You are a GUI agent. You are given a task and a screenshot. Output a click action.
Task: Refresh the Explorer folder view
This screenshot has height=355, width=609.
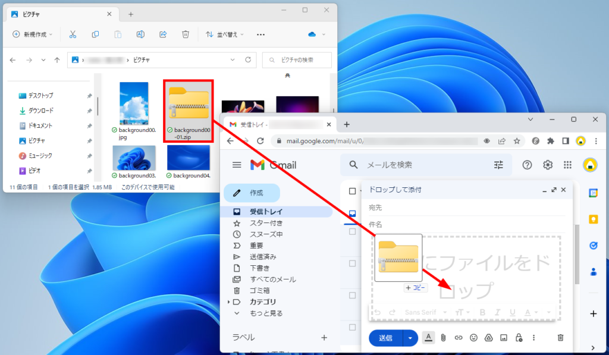(248, 60)
